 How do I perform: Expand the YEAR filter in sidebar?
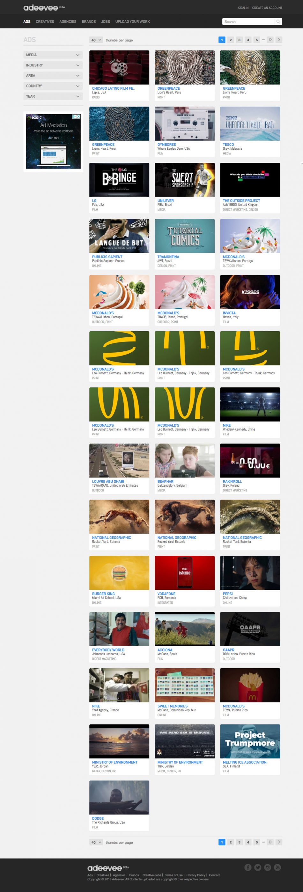tap(53, 96)
